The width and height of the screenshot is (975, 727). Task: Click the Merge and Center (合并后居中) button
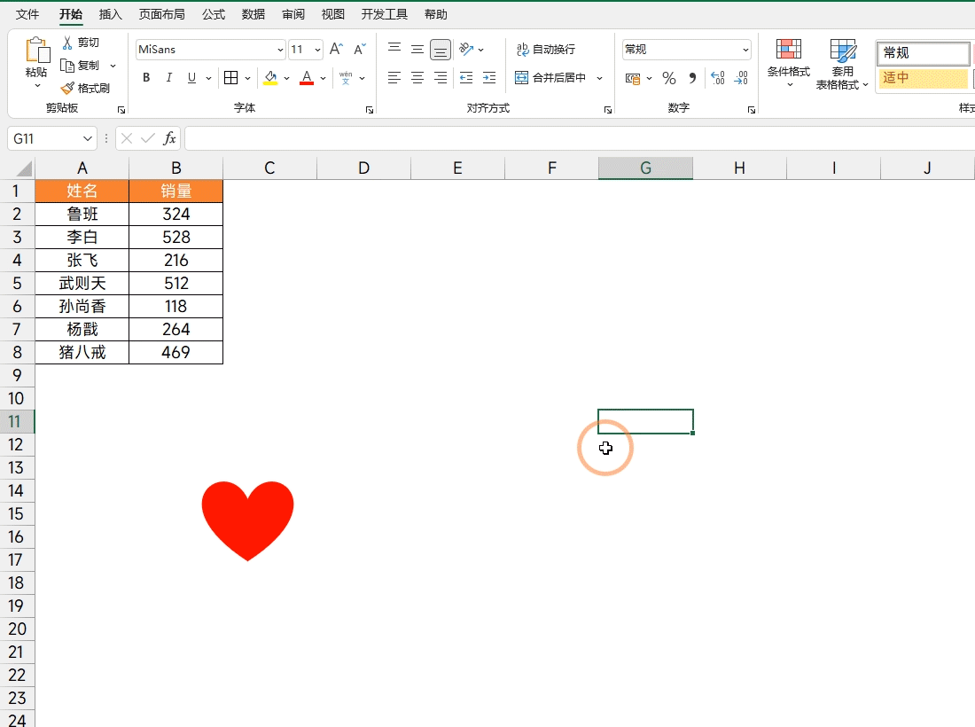click(551, 78)
